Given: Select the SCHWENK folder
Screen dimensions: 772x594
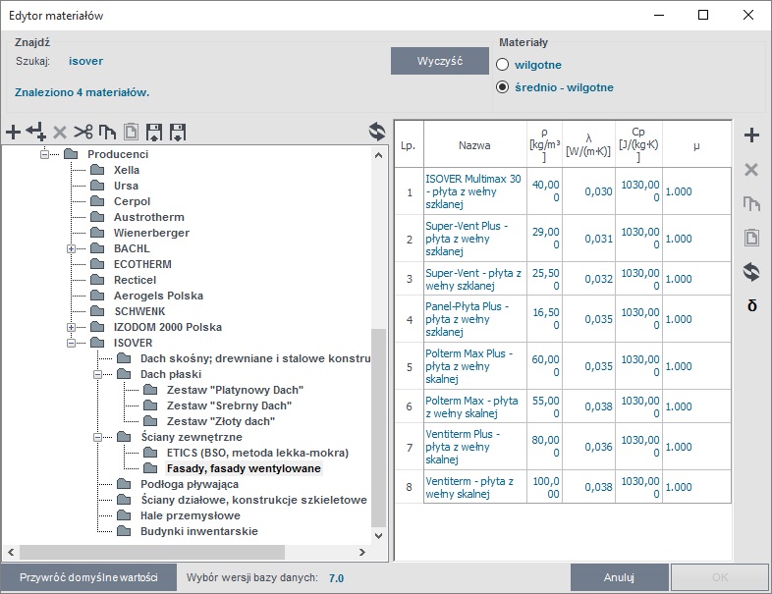Looking at the screenshot, I should [139, 311].
